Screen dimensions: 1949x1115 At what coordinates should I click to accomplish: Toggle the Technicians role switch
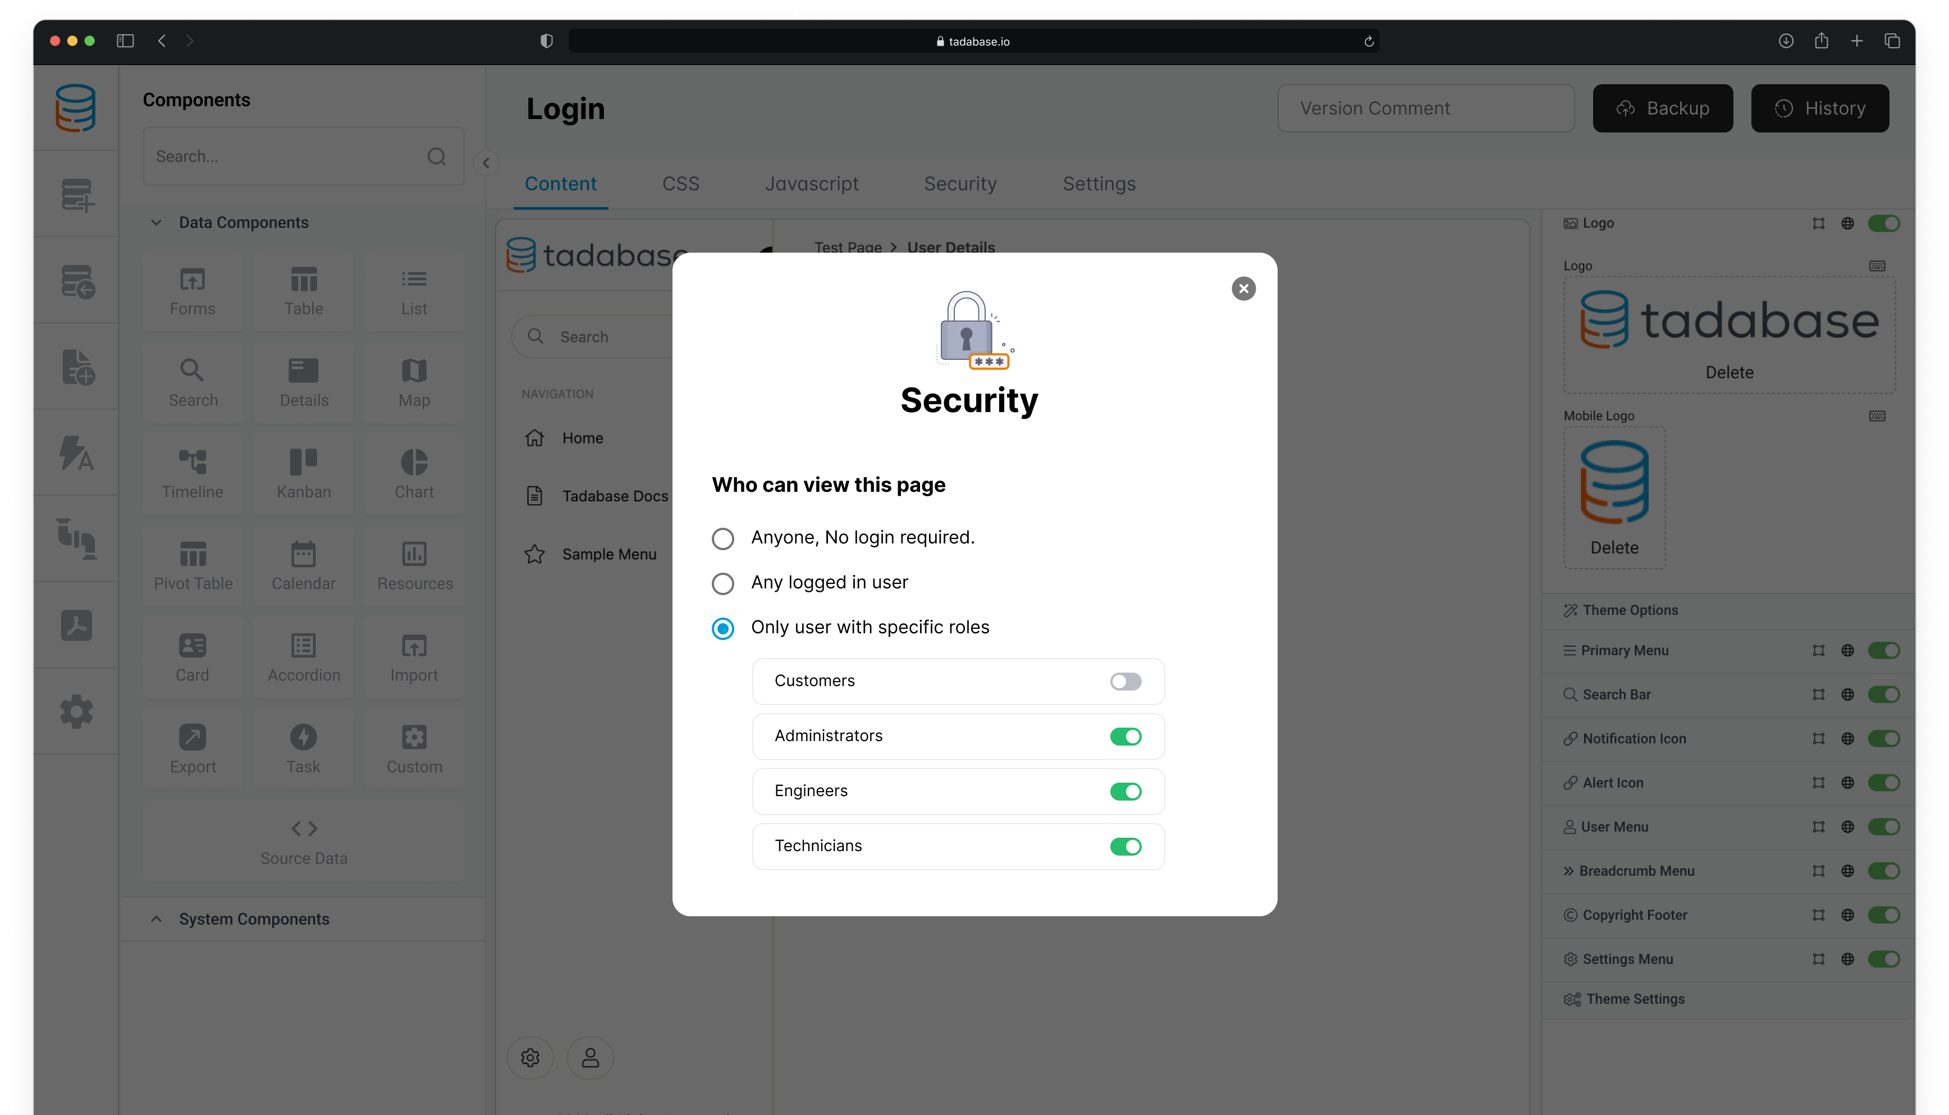[1126, 847]
